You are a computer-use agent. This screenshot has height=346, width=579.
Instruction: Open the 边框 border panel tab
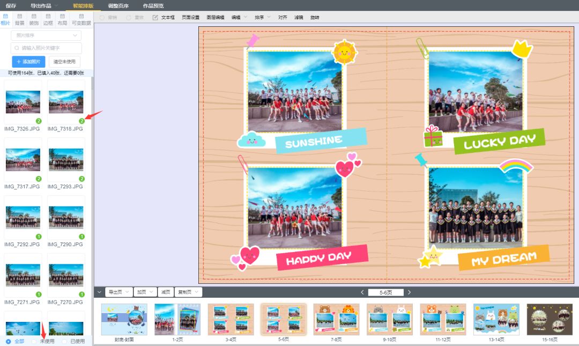tap(48, 20)
